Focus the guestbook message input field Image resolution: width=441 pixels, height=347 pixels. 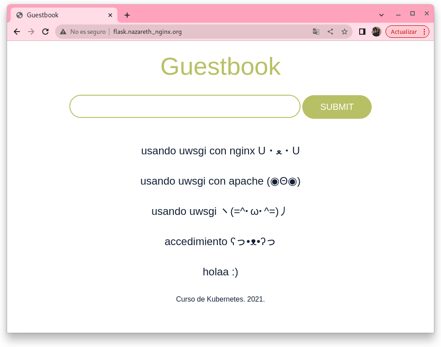coord(185,106)
